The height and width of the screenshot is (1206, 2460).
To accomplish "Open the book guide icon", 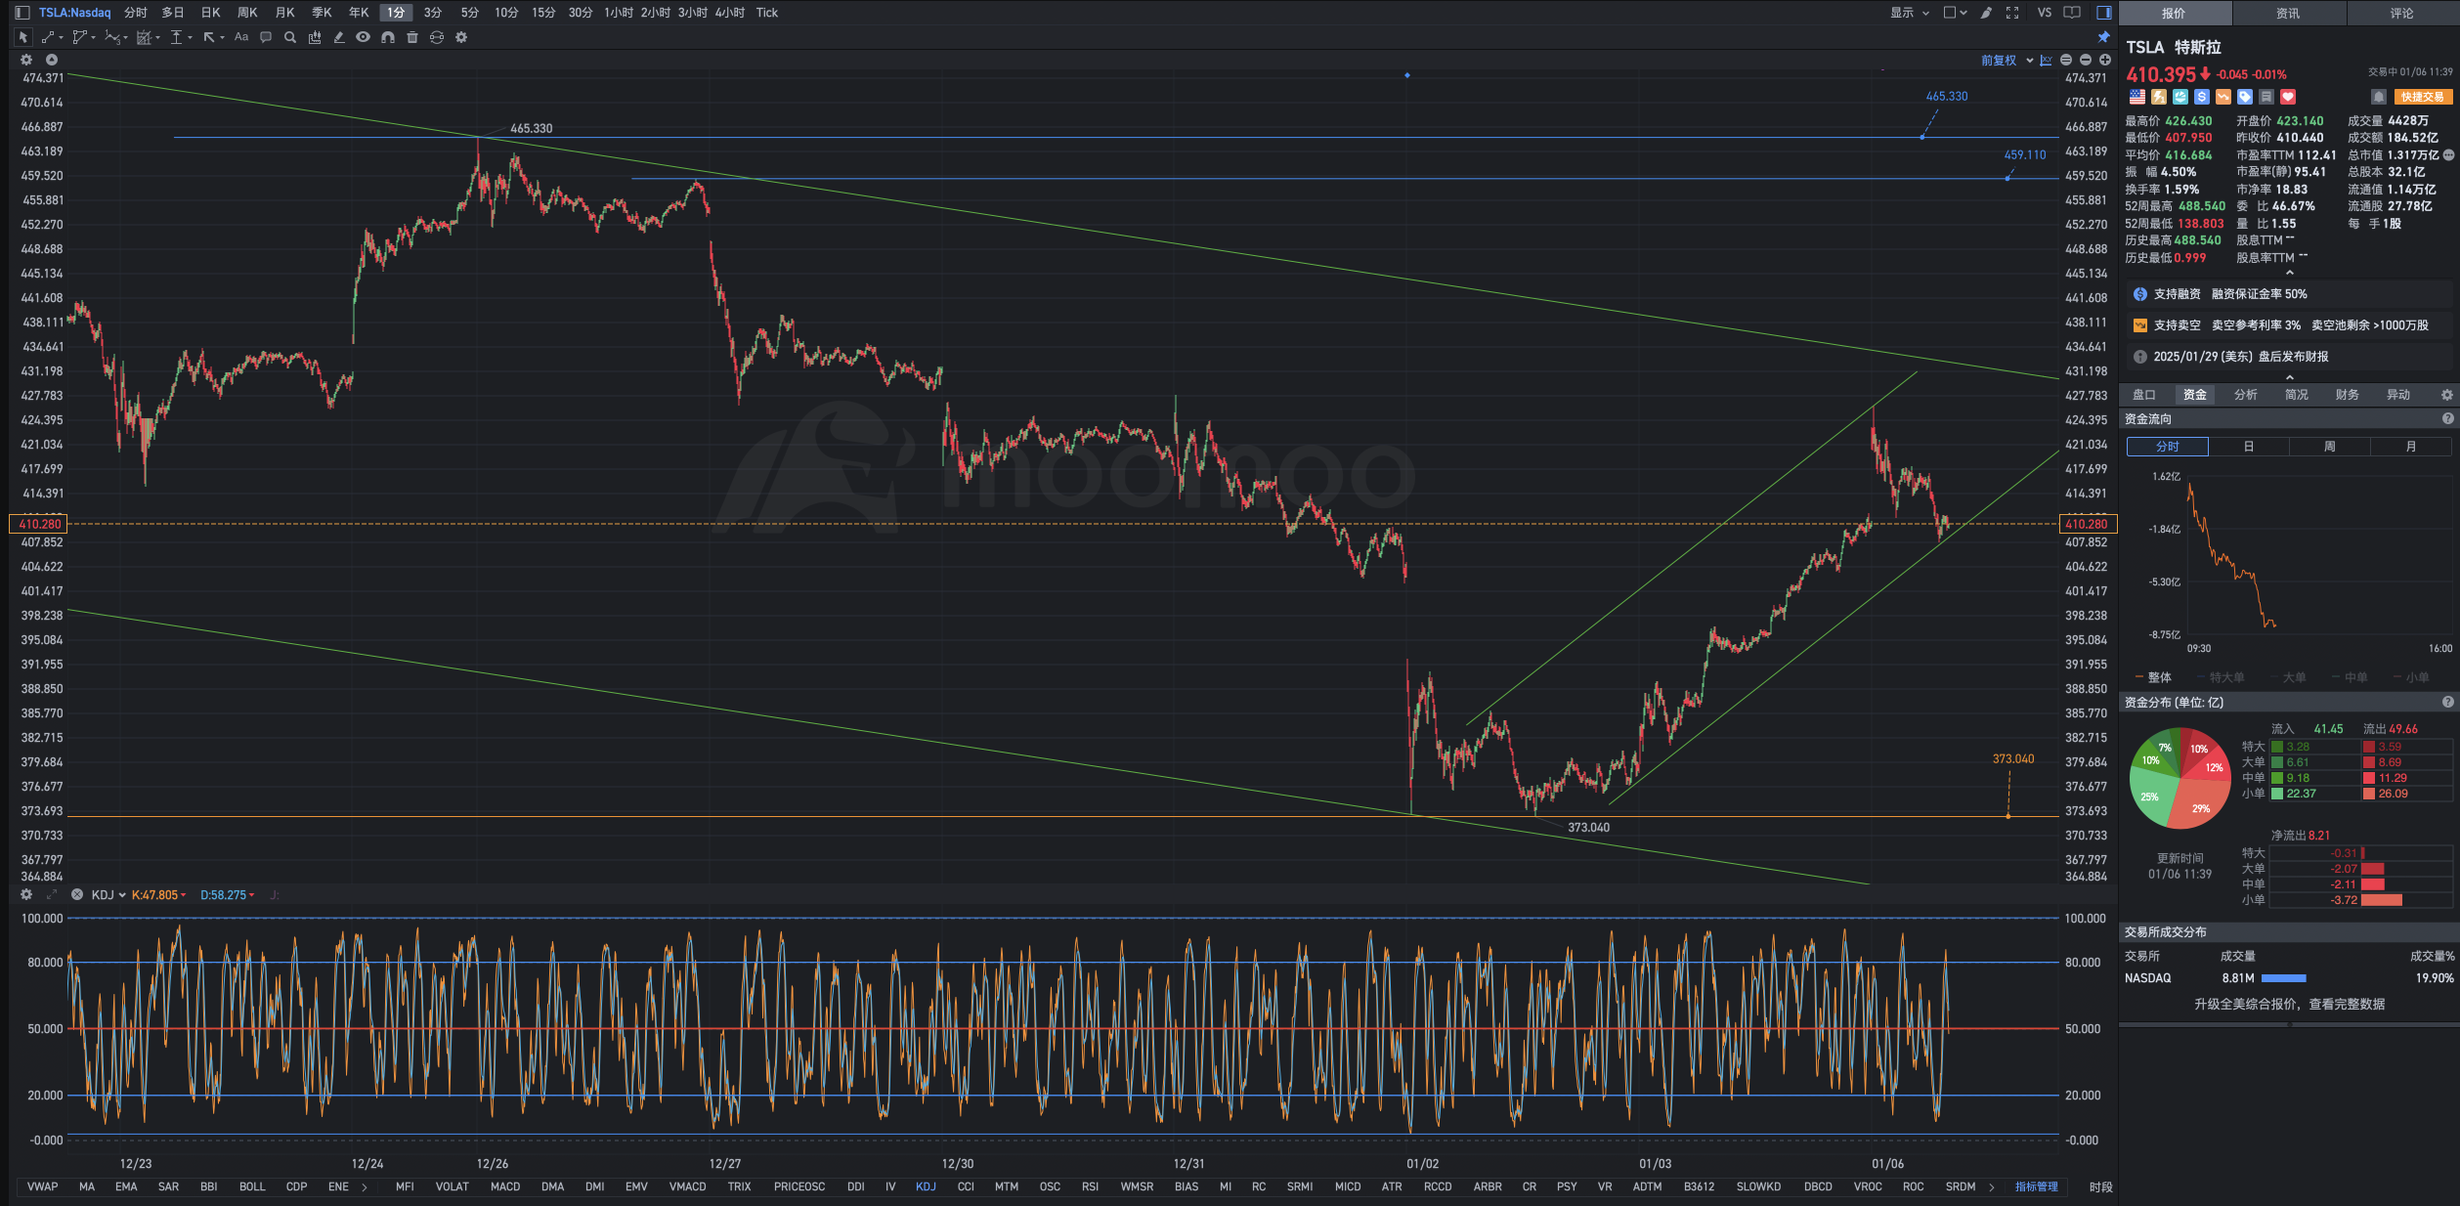I will [x=2072, y=13].
